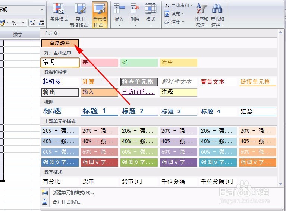Expand the Insert (插入) dropdown arrow
The width and height of the screenshot is (286, 211).
[x=119, y=25]
